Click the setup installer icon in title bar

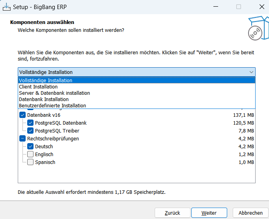(6, 7)
